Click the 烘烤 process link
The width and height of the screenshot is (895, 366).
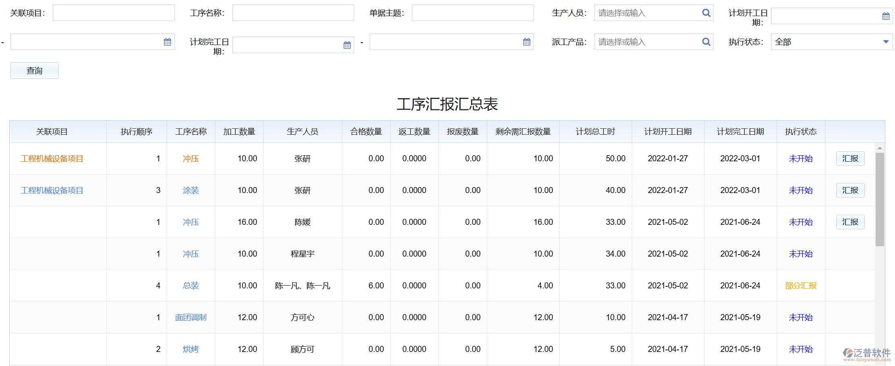(190, 349)
